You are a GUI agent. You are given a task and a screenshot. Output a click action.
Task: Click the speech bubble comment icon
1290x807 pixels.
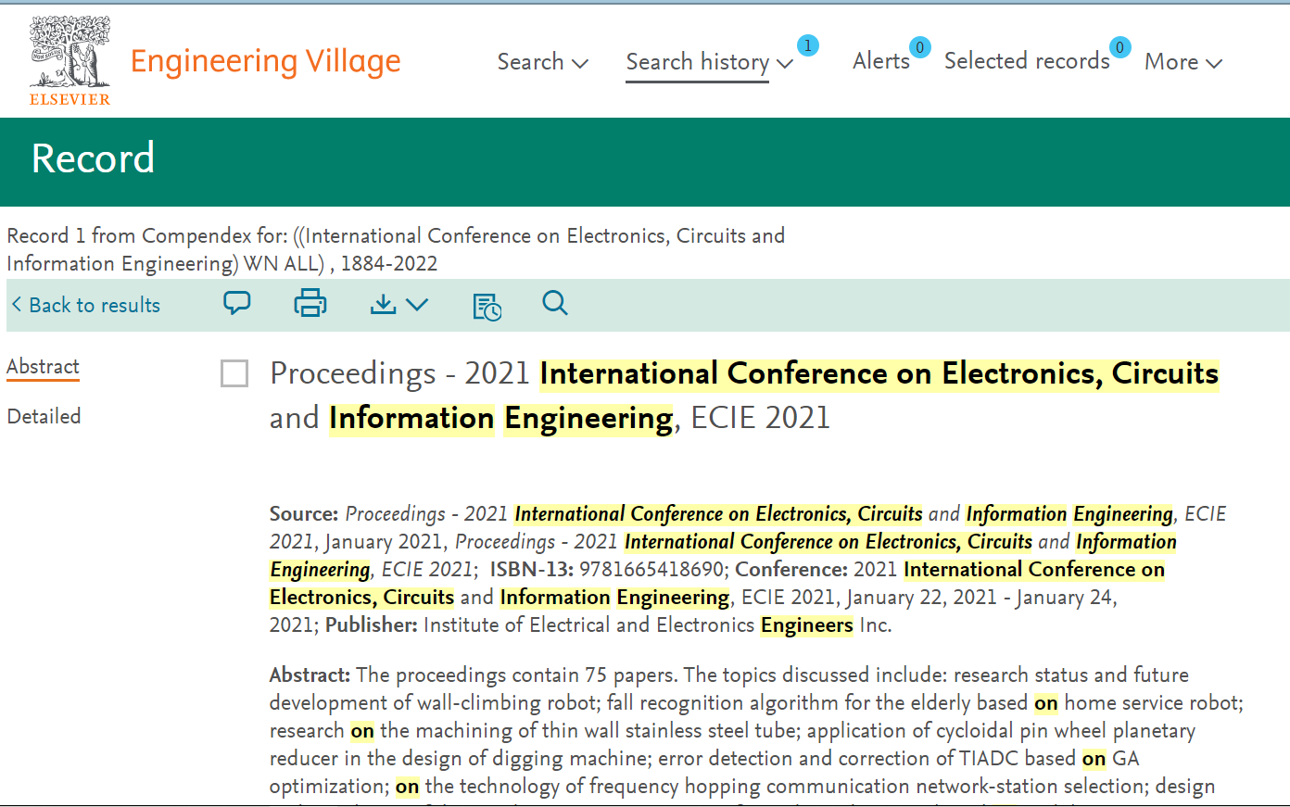point(237,303)
